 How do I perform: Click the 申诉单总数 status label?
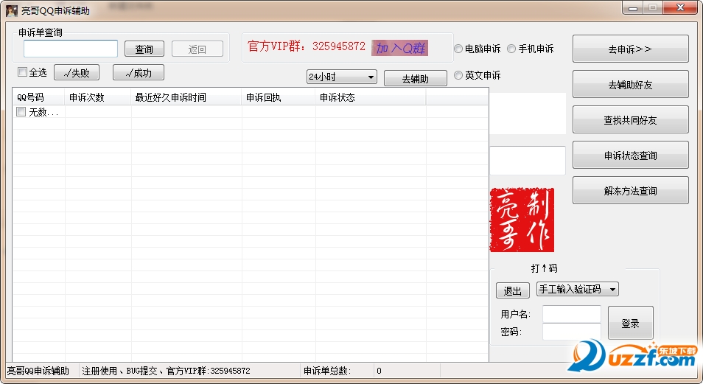[x=327, y=371]
